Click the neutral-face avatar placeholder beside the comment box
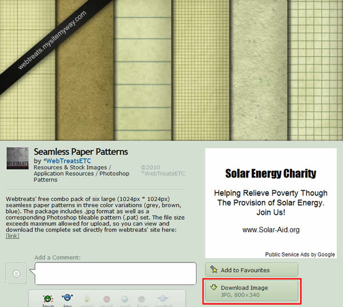Image resolution: width=343 pixels, height=307 pixels. (16, 273)
